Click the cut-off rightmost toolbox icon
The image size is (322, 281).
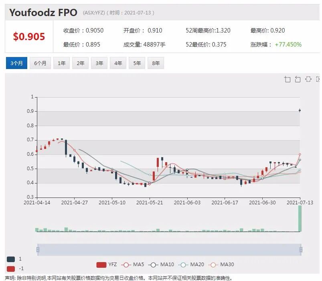318,79
